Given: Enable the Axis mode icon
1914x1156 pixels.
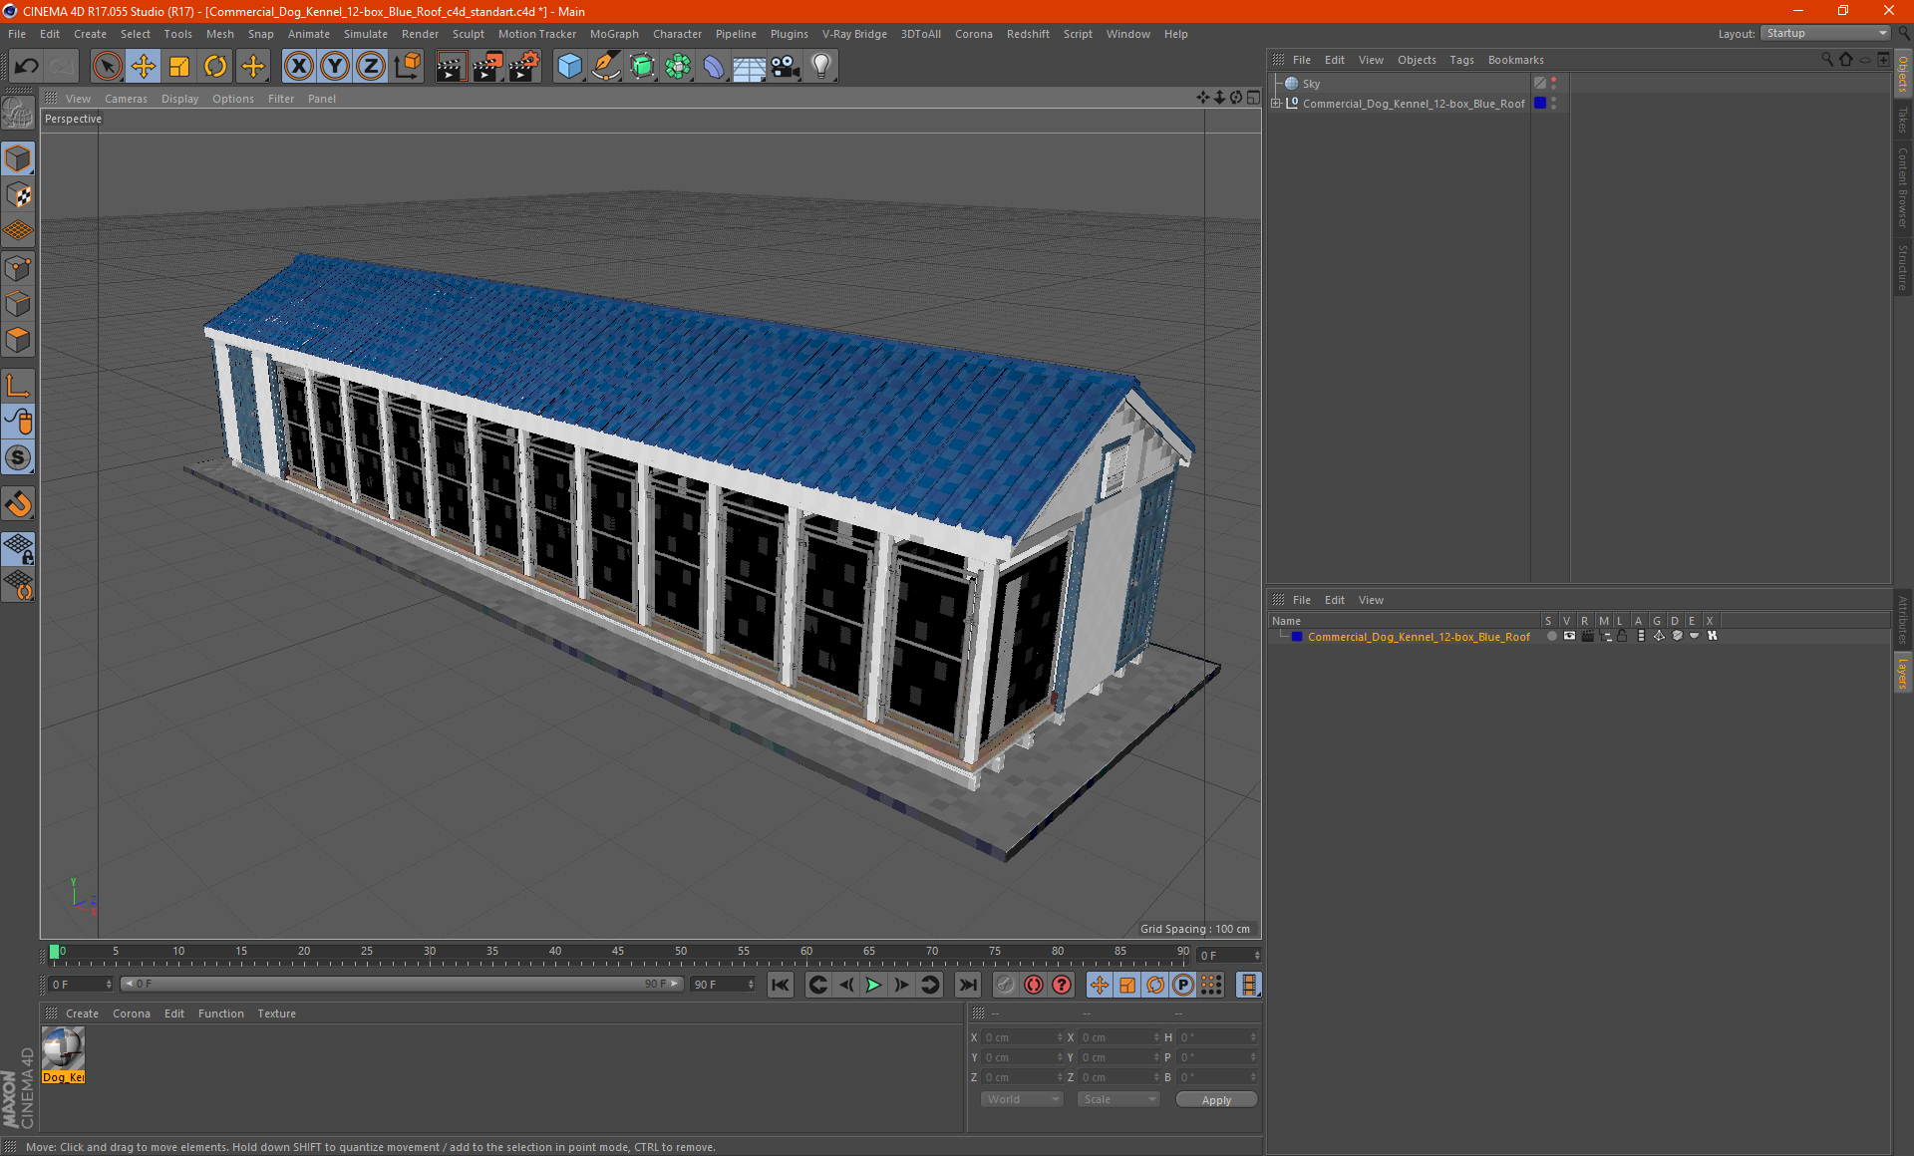Looking at the screenshot, I should click(x=18, y=386).
